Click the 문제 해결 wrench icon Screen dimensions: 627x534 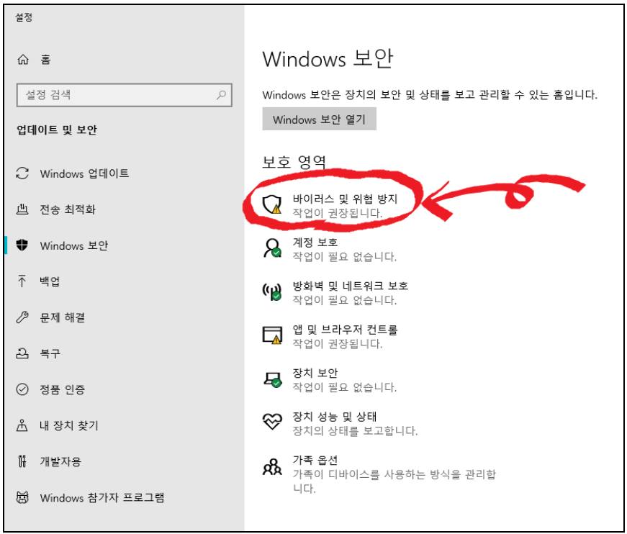pyautogui.click(x=22, y=317)
